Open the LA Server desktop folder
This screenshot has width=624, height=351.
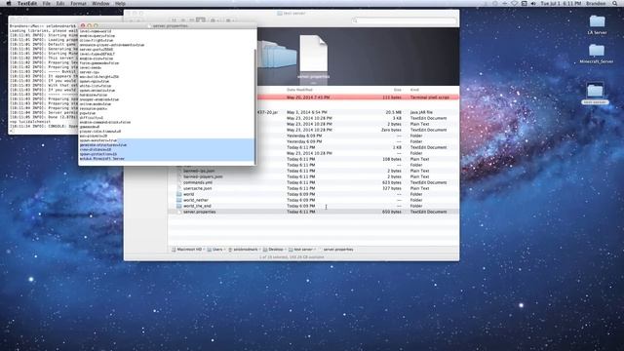click(597, 24)
